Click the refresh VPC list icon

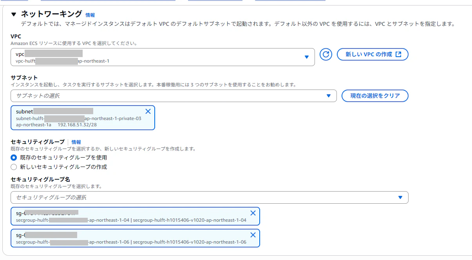pos(326,54)
